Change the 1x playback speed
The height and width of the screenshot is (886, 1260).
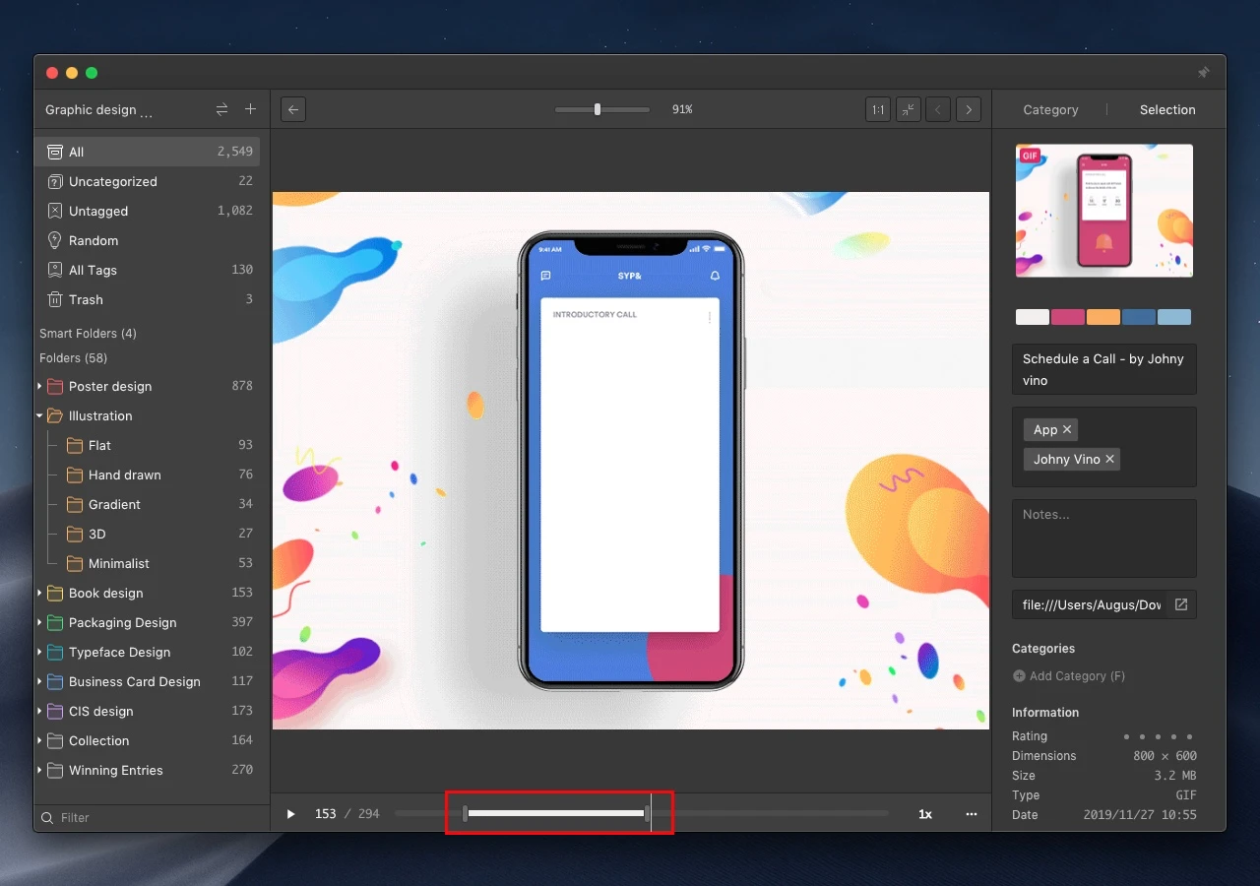925,814
